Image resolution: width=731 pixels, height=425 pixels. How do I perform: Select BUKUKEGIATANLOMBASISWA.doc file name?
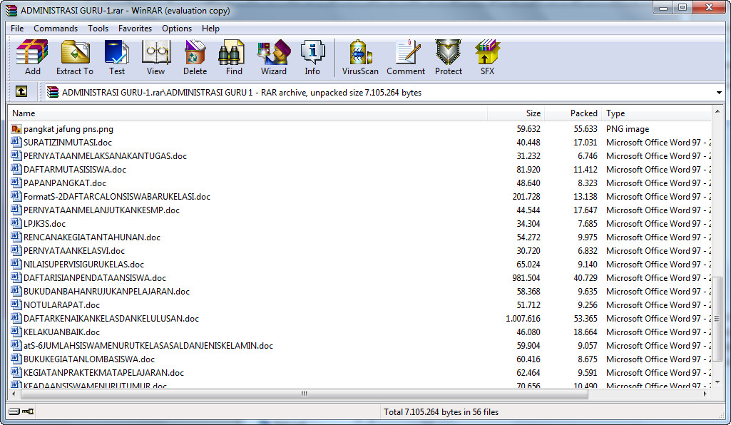(89, 359)
